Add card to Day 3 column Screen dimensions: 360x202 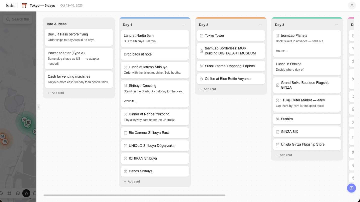[284, 155]
